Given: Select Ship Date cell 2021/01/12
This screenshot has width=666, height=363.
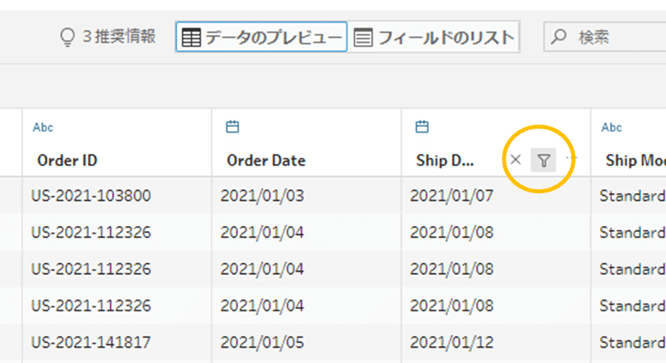Looking at the screenshot, I should click(451, 342).
